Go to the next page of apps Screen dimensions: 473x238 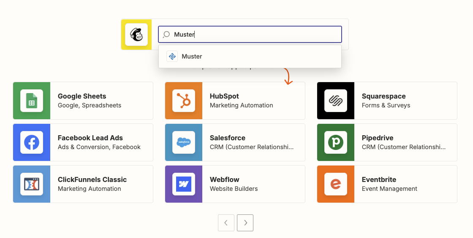[x=245, y=223]
